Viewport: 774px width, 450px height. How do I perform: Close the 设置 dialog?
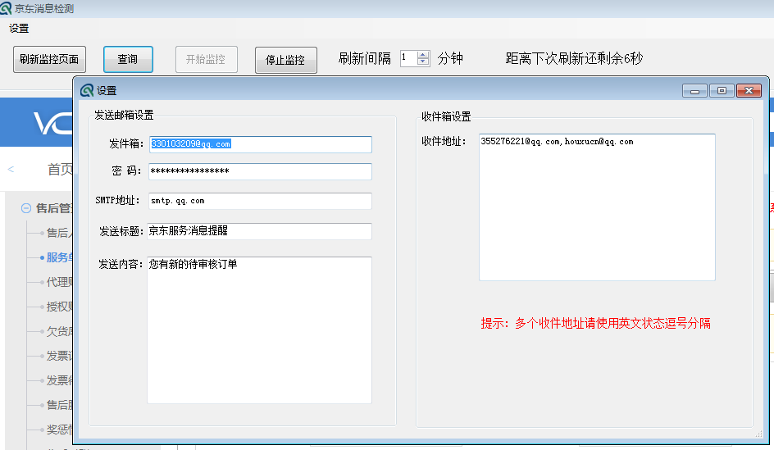coord(749,91)
